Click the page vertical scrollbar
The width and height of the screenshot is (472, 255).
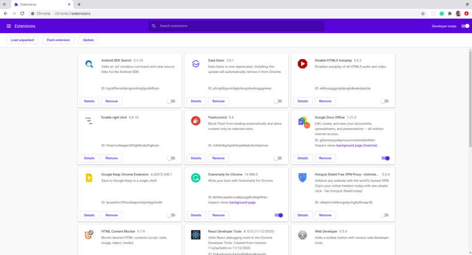[x=470, y=99]
